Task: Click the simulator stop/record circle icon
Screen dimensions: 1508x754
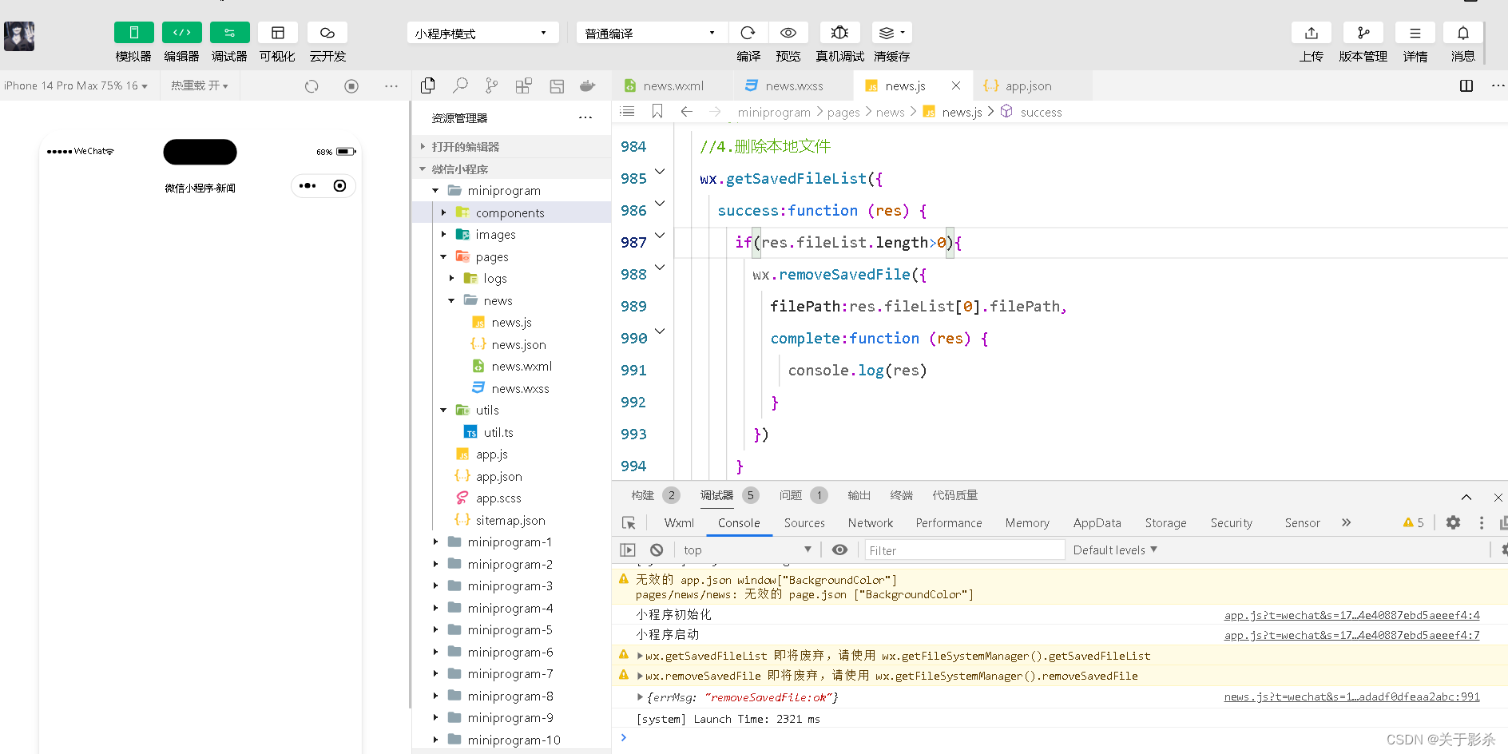Action: 351,85
